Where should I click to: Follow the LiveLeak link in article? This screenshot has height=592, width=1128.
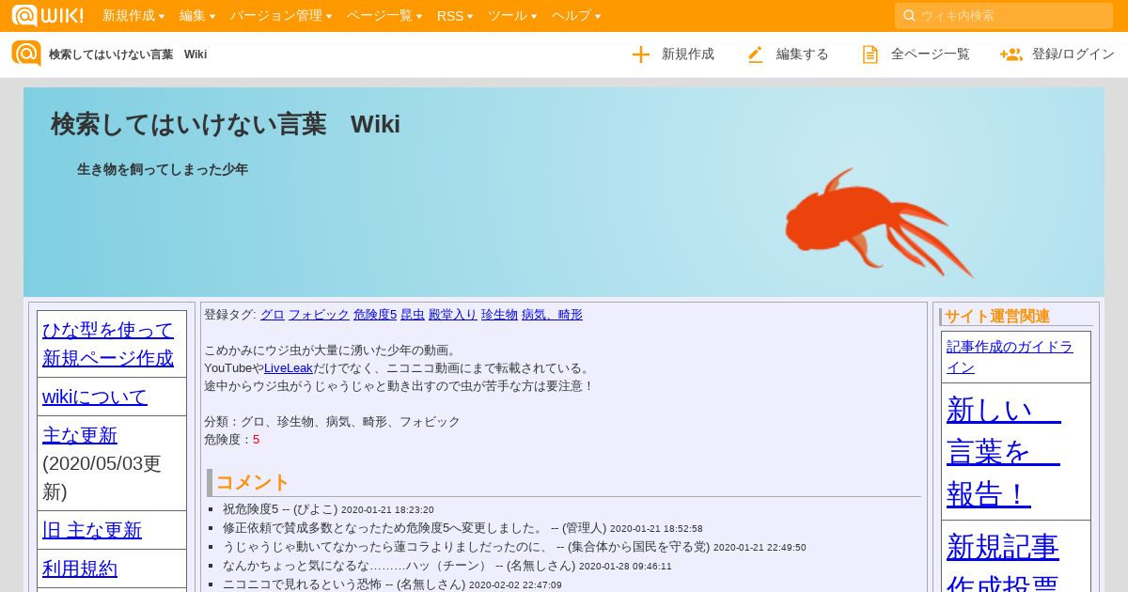tap(288, 368)
